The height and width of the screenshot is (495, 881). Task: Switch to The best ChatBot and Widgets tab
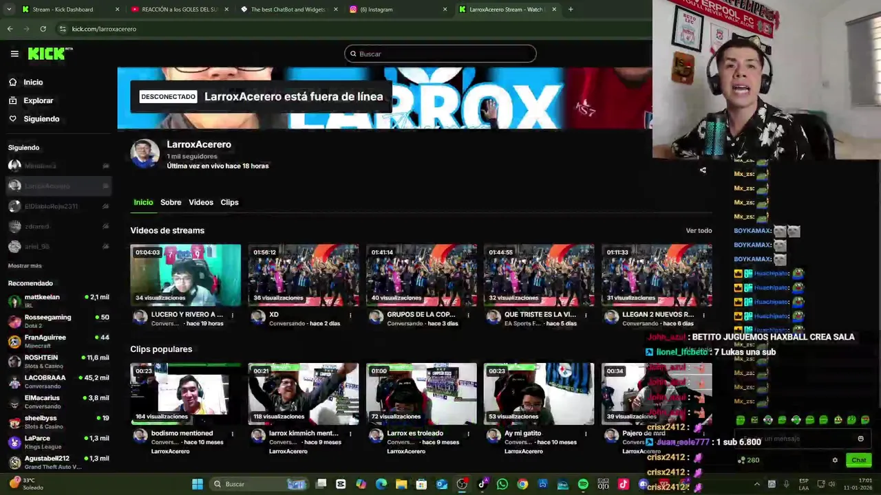pyautogui.click(x=288, y=10)
